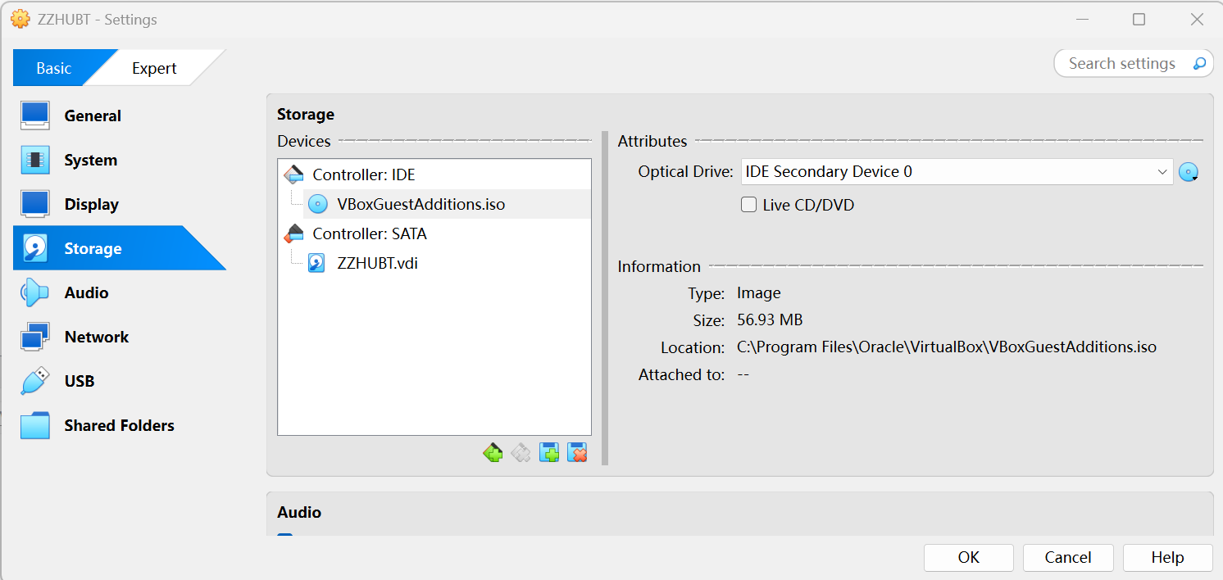1223x580 pixels.
Task: Click the remove attachment icon
Action: (577, 452)
